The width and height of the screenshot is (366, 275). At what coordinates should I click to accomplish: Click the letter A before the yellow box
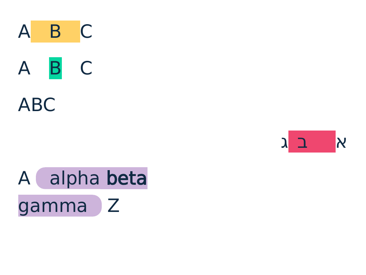[24, 31]
